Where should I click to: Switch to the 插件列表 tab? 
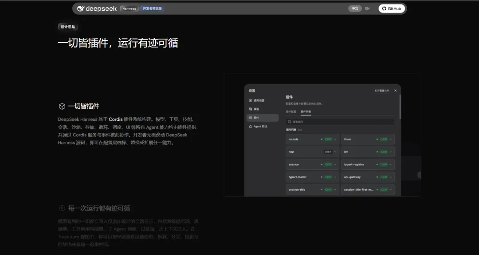pyautogui.click(x=306, y=112)
